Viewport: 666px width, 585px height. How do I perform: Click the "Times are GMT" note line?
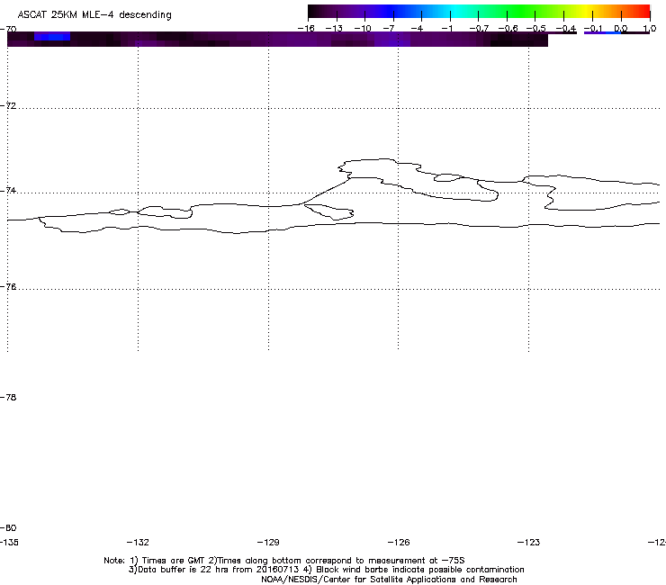pyautogui.click(x=284, y=561)
